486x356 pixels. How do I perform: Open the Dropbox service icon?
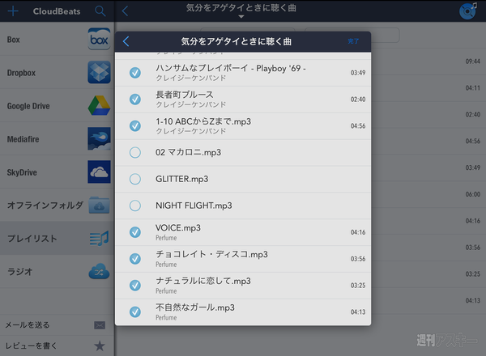point(99,73)
